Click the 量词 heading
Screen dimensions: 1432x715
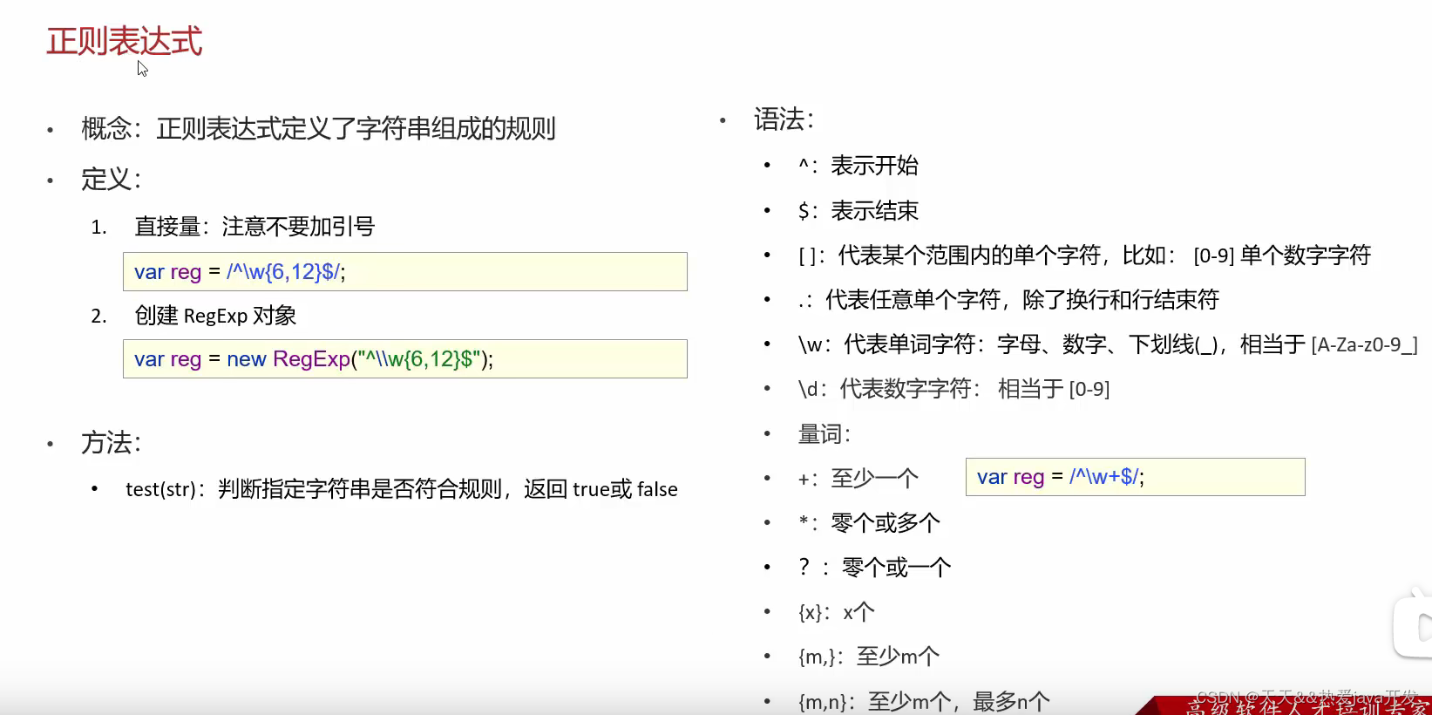(x=825, y=434)
